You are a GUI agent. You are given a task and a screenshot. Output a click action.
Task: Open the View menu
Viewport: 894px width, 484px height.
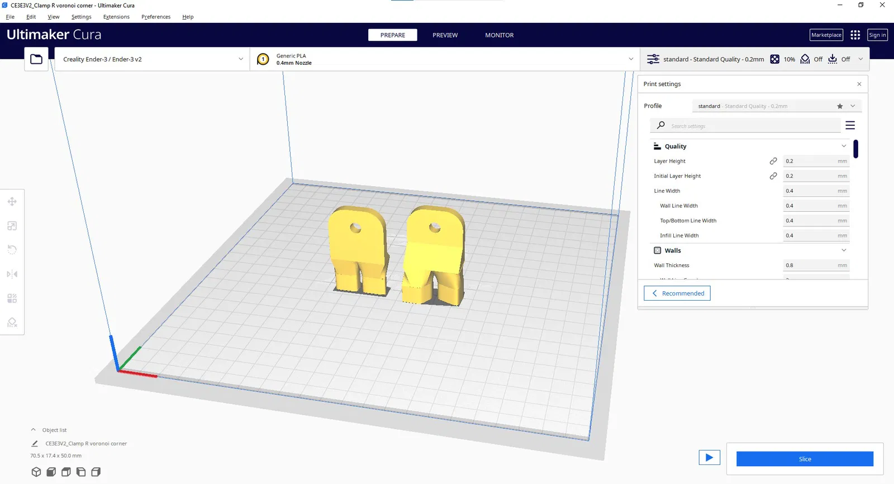pos(54,17)
